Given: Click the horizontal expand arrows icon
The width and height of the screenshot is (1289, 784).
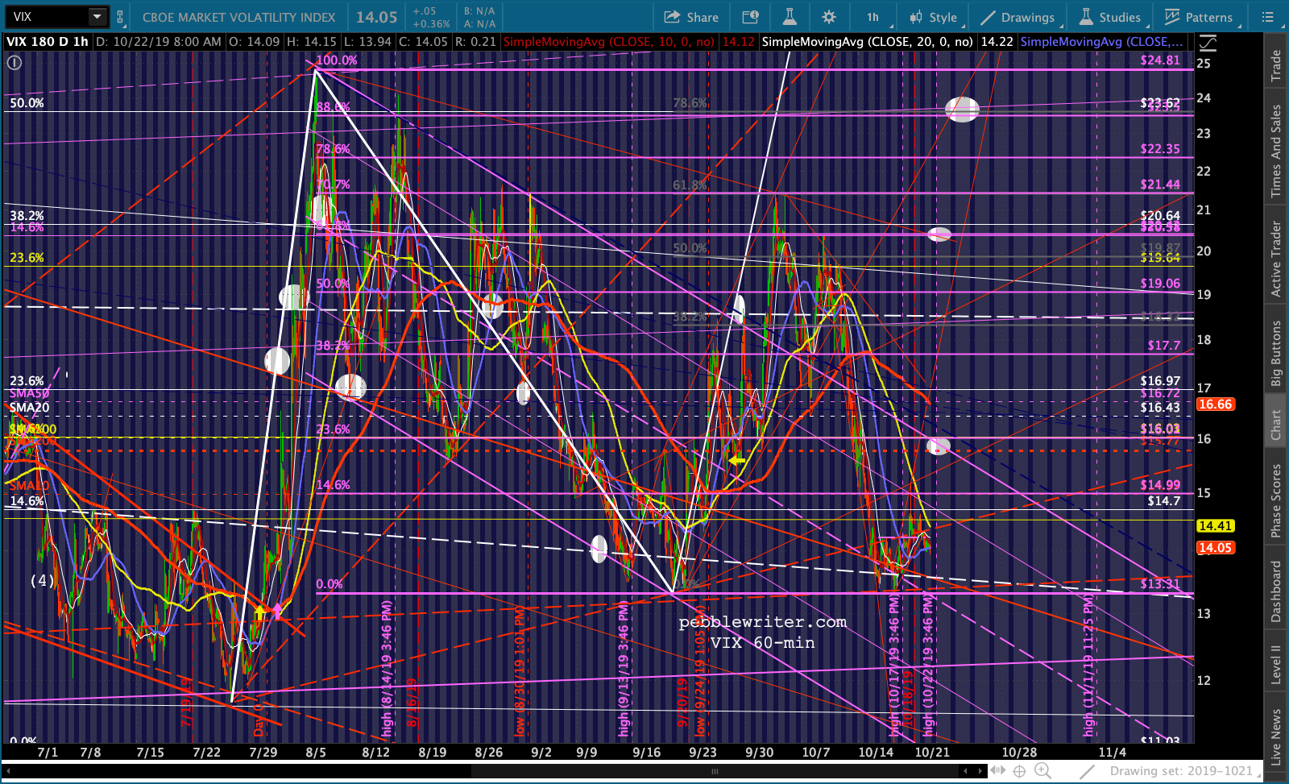Looking at the screenshot, I should [x=997, y=771].
